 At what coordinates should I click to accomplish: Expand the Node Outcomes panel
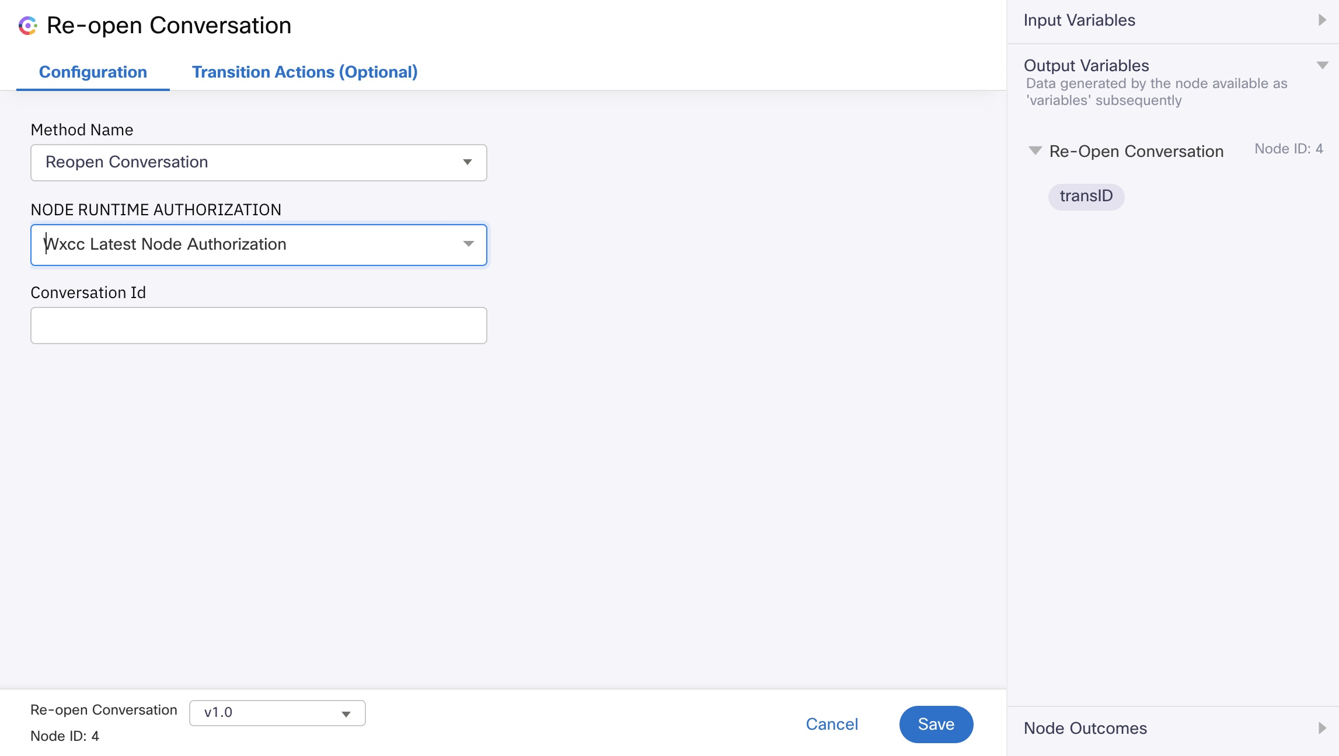click(x=1085, y=728)
